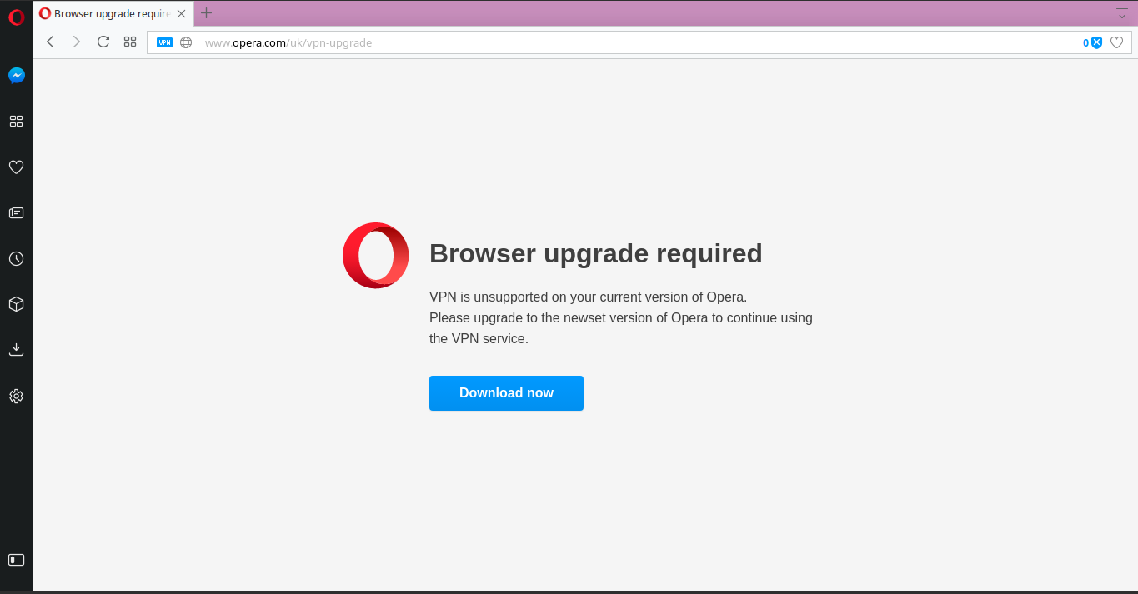Go back to the previous page
This screenshot has width=1138, height=594.
coord(50,42)
